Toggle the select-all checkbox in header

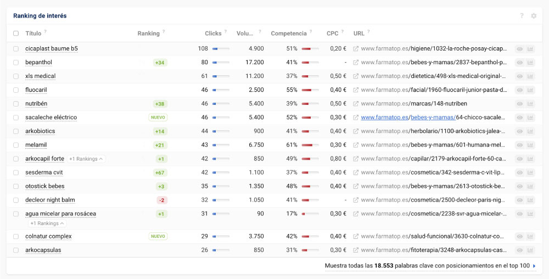click(16, 34)
